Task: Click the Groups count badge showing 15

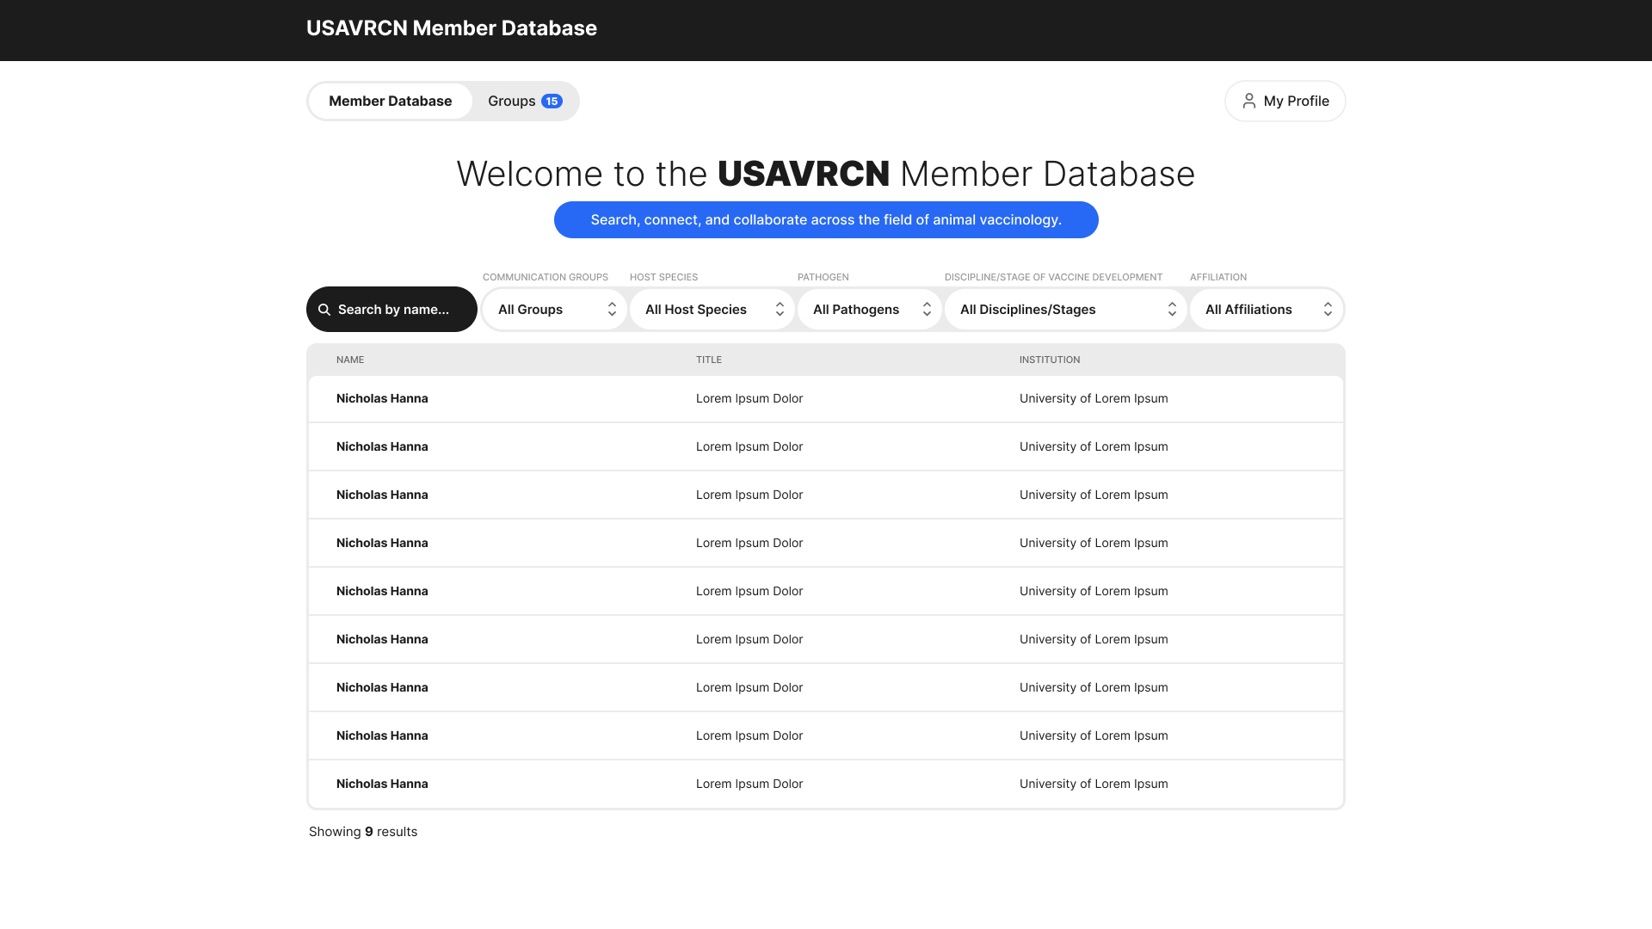Action: pyautogui.click(x=552, y=102)
